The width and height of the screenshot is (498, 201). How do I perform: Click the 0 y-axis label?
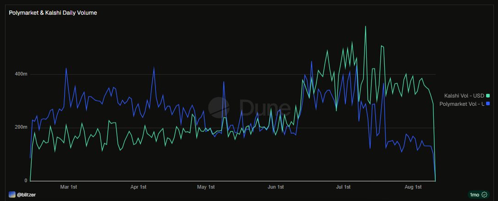click(26, 181)
